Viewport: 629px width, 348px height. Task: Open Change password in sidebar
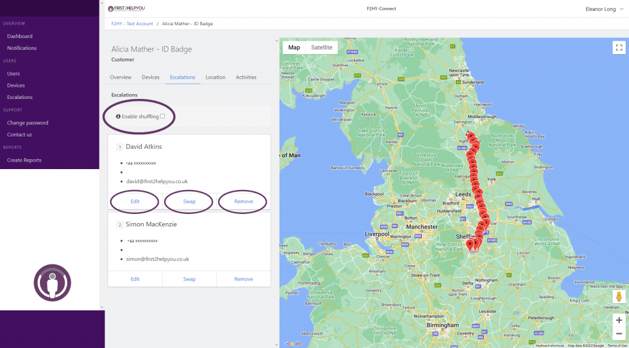click(27, 123)
